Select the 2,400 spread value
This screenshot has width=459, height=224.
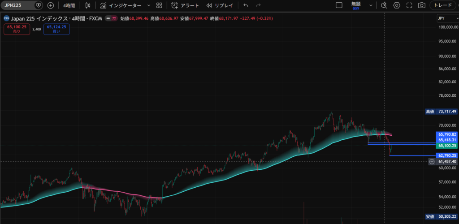pos(37,29)
